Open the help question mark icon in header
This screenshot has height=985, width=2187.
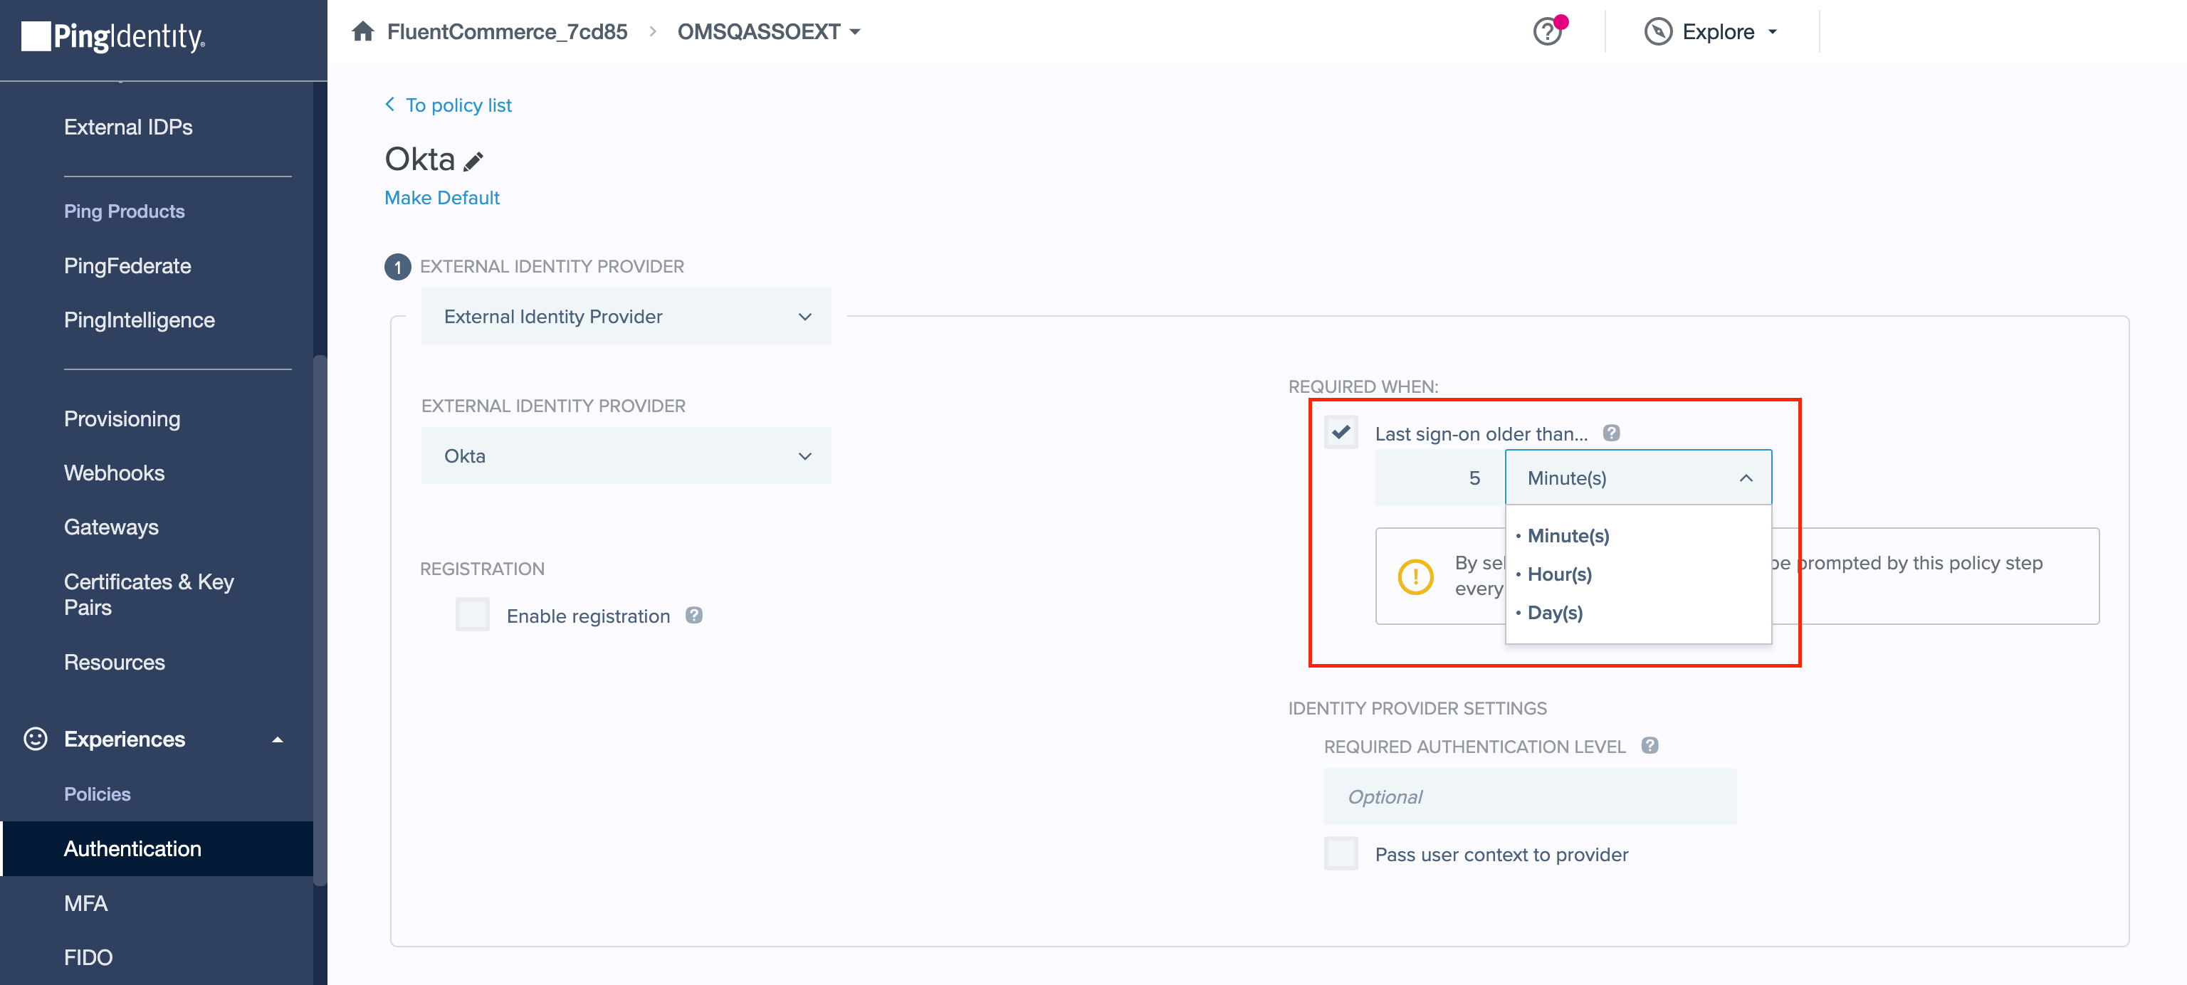click(x=1547, y=32)
